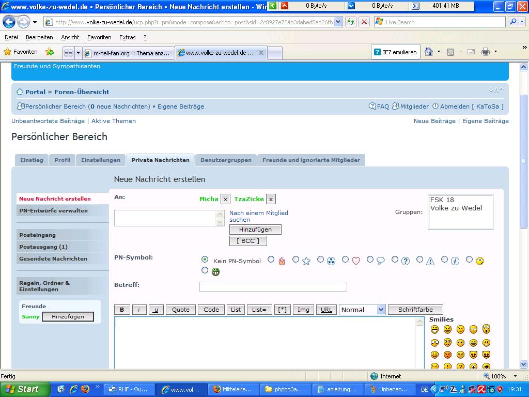
Task: Click the browser Forward arrow button
Action: point(23,22)
